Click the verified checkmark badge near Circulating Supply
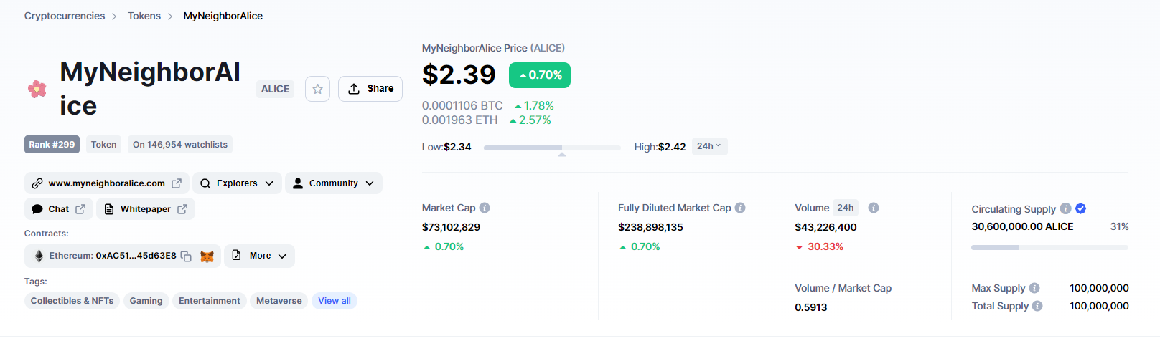Viewport: 1160px width, 341px height. pyautogui.click(x=1080, y=208)
